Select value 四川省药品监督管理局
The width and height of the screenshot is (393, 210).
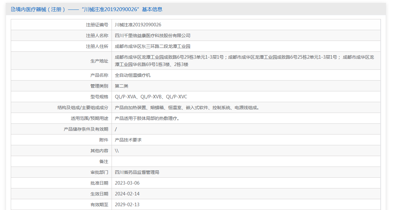(137, 172)
